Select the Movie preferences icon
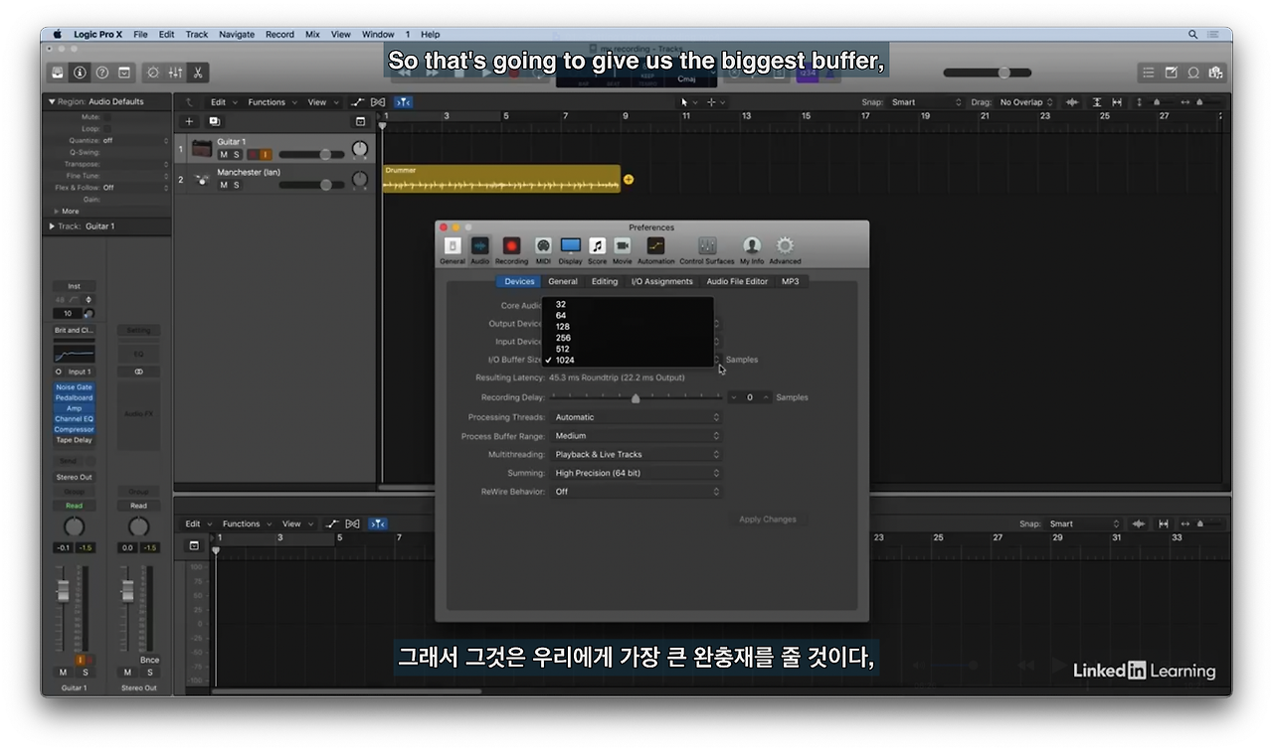This screenshot has height=751, width=1273. click(x=622, y=250)
